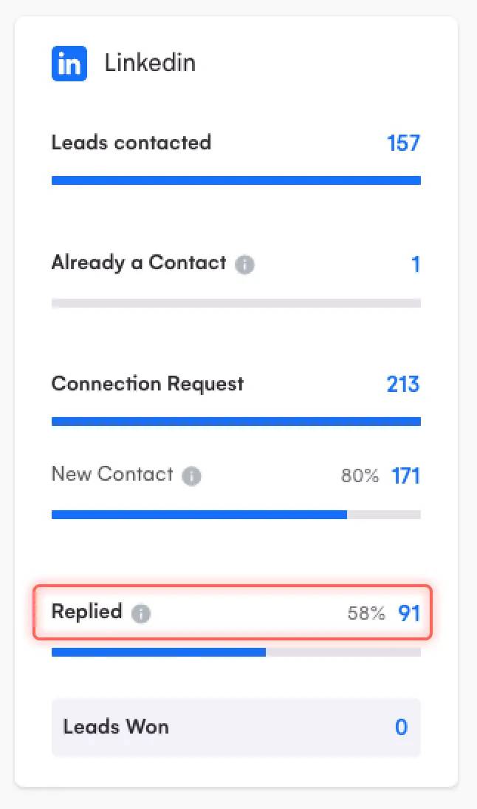Click the highlighted Replied row
Screen dimensions: 477x809
(236, 613)
